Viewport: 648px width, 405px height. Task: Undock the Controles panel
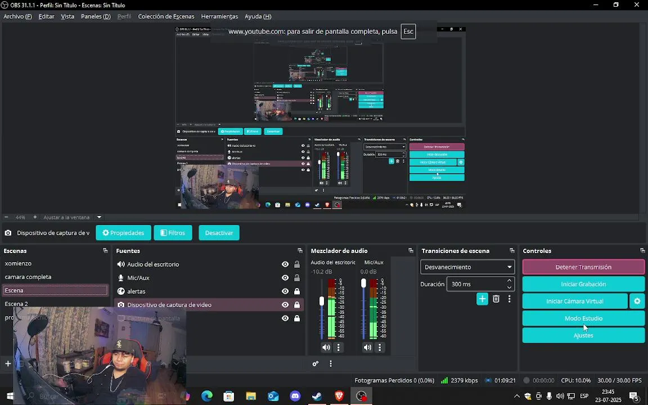tap(642, 251)
